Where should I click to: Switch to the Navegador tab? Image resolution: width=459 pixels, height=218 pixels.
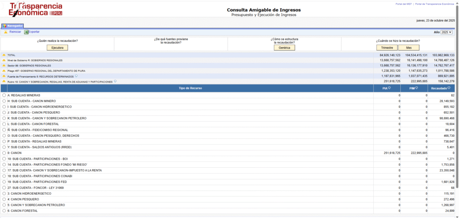13,26
